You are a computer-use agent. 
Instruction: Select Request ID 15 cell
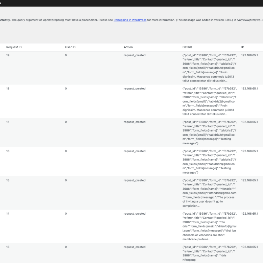[8, 180]
